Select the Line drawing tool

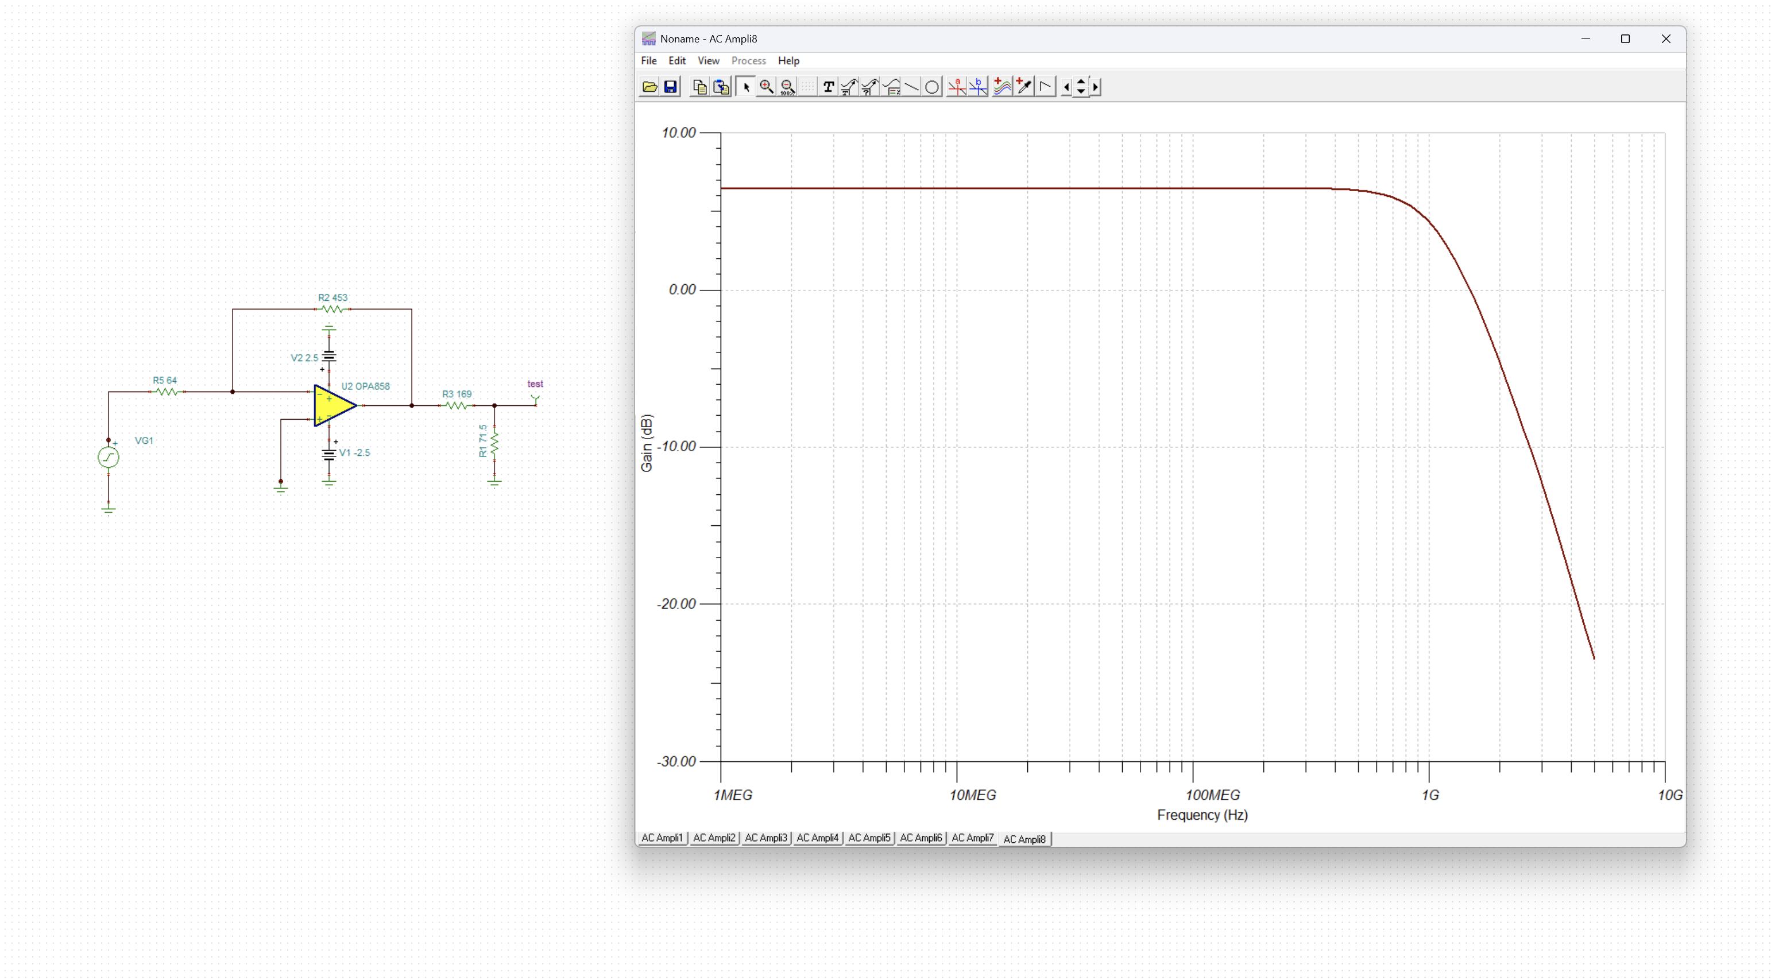[x=911, y=87]
